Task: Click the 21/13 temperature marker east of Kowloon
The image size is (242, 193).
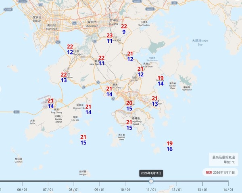Action: (155, 101)
